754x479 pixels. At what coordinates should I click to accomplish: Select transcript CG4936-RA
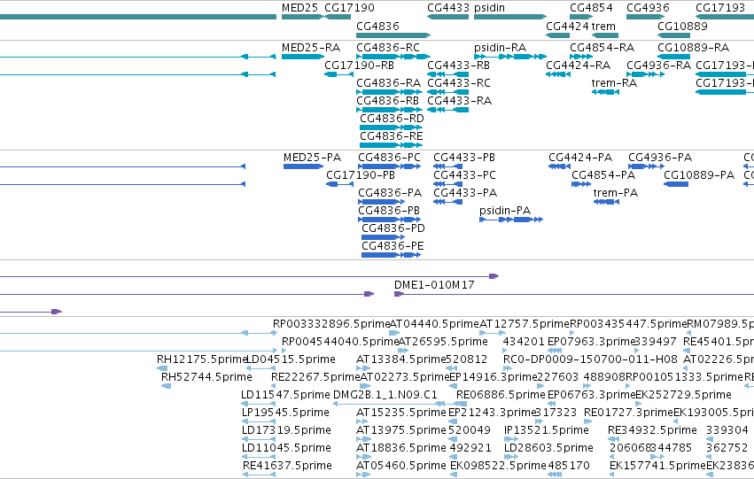coord(658,66)
